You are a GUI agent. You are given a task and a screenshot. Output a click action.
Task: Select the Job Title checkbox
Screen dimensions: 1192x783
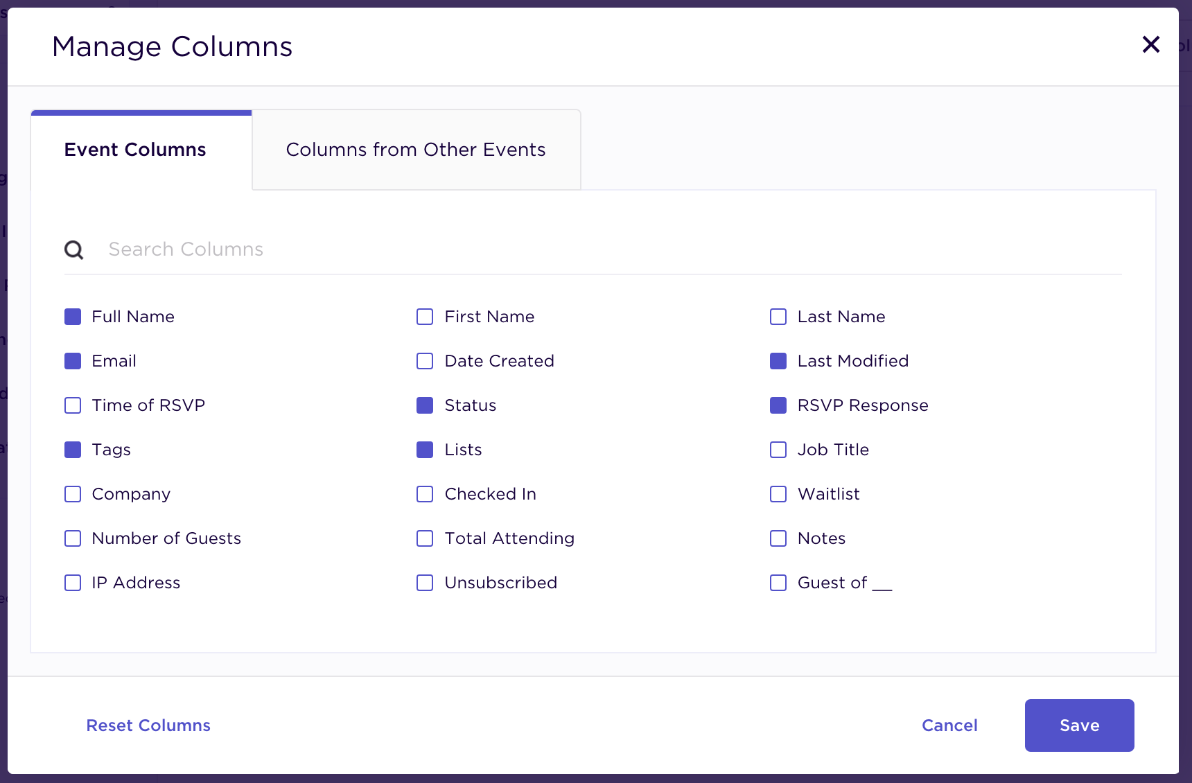[x=778, y=450]
